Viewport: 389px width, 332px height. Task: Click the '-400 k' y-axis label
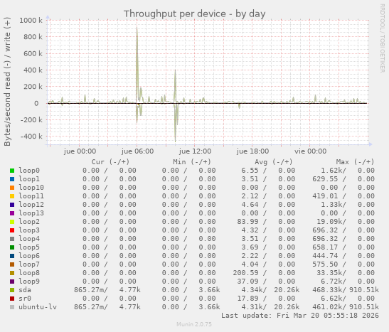[x=31, y=136]
